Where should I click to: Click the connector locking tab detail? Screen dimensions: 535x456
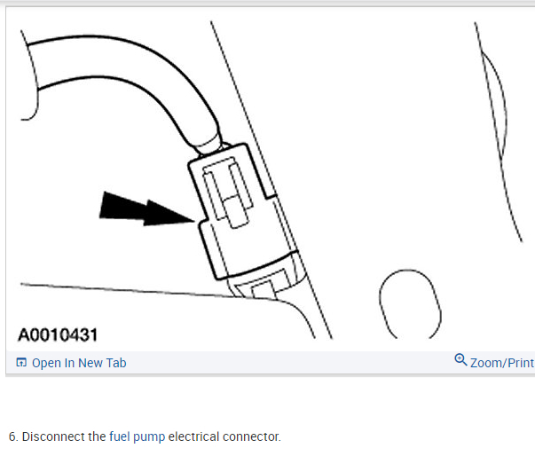pos(228,192)
